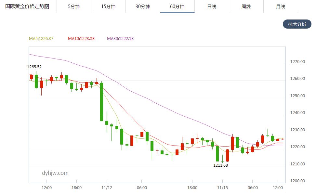Open the 30分钟 interval tab
The image size is (316, 193).
tap(143, 6)
